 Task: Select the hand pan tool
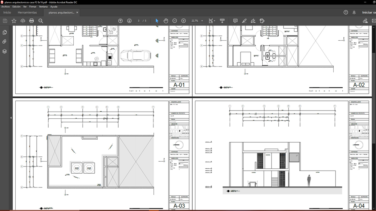point(166,21)
